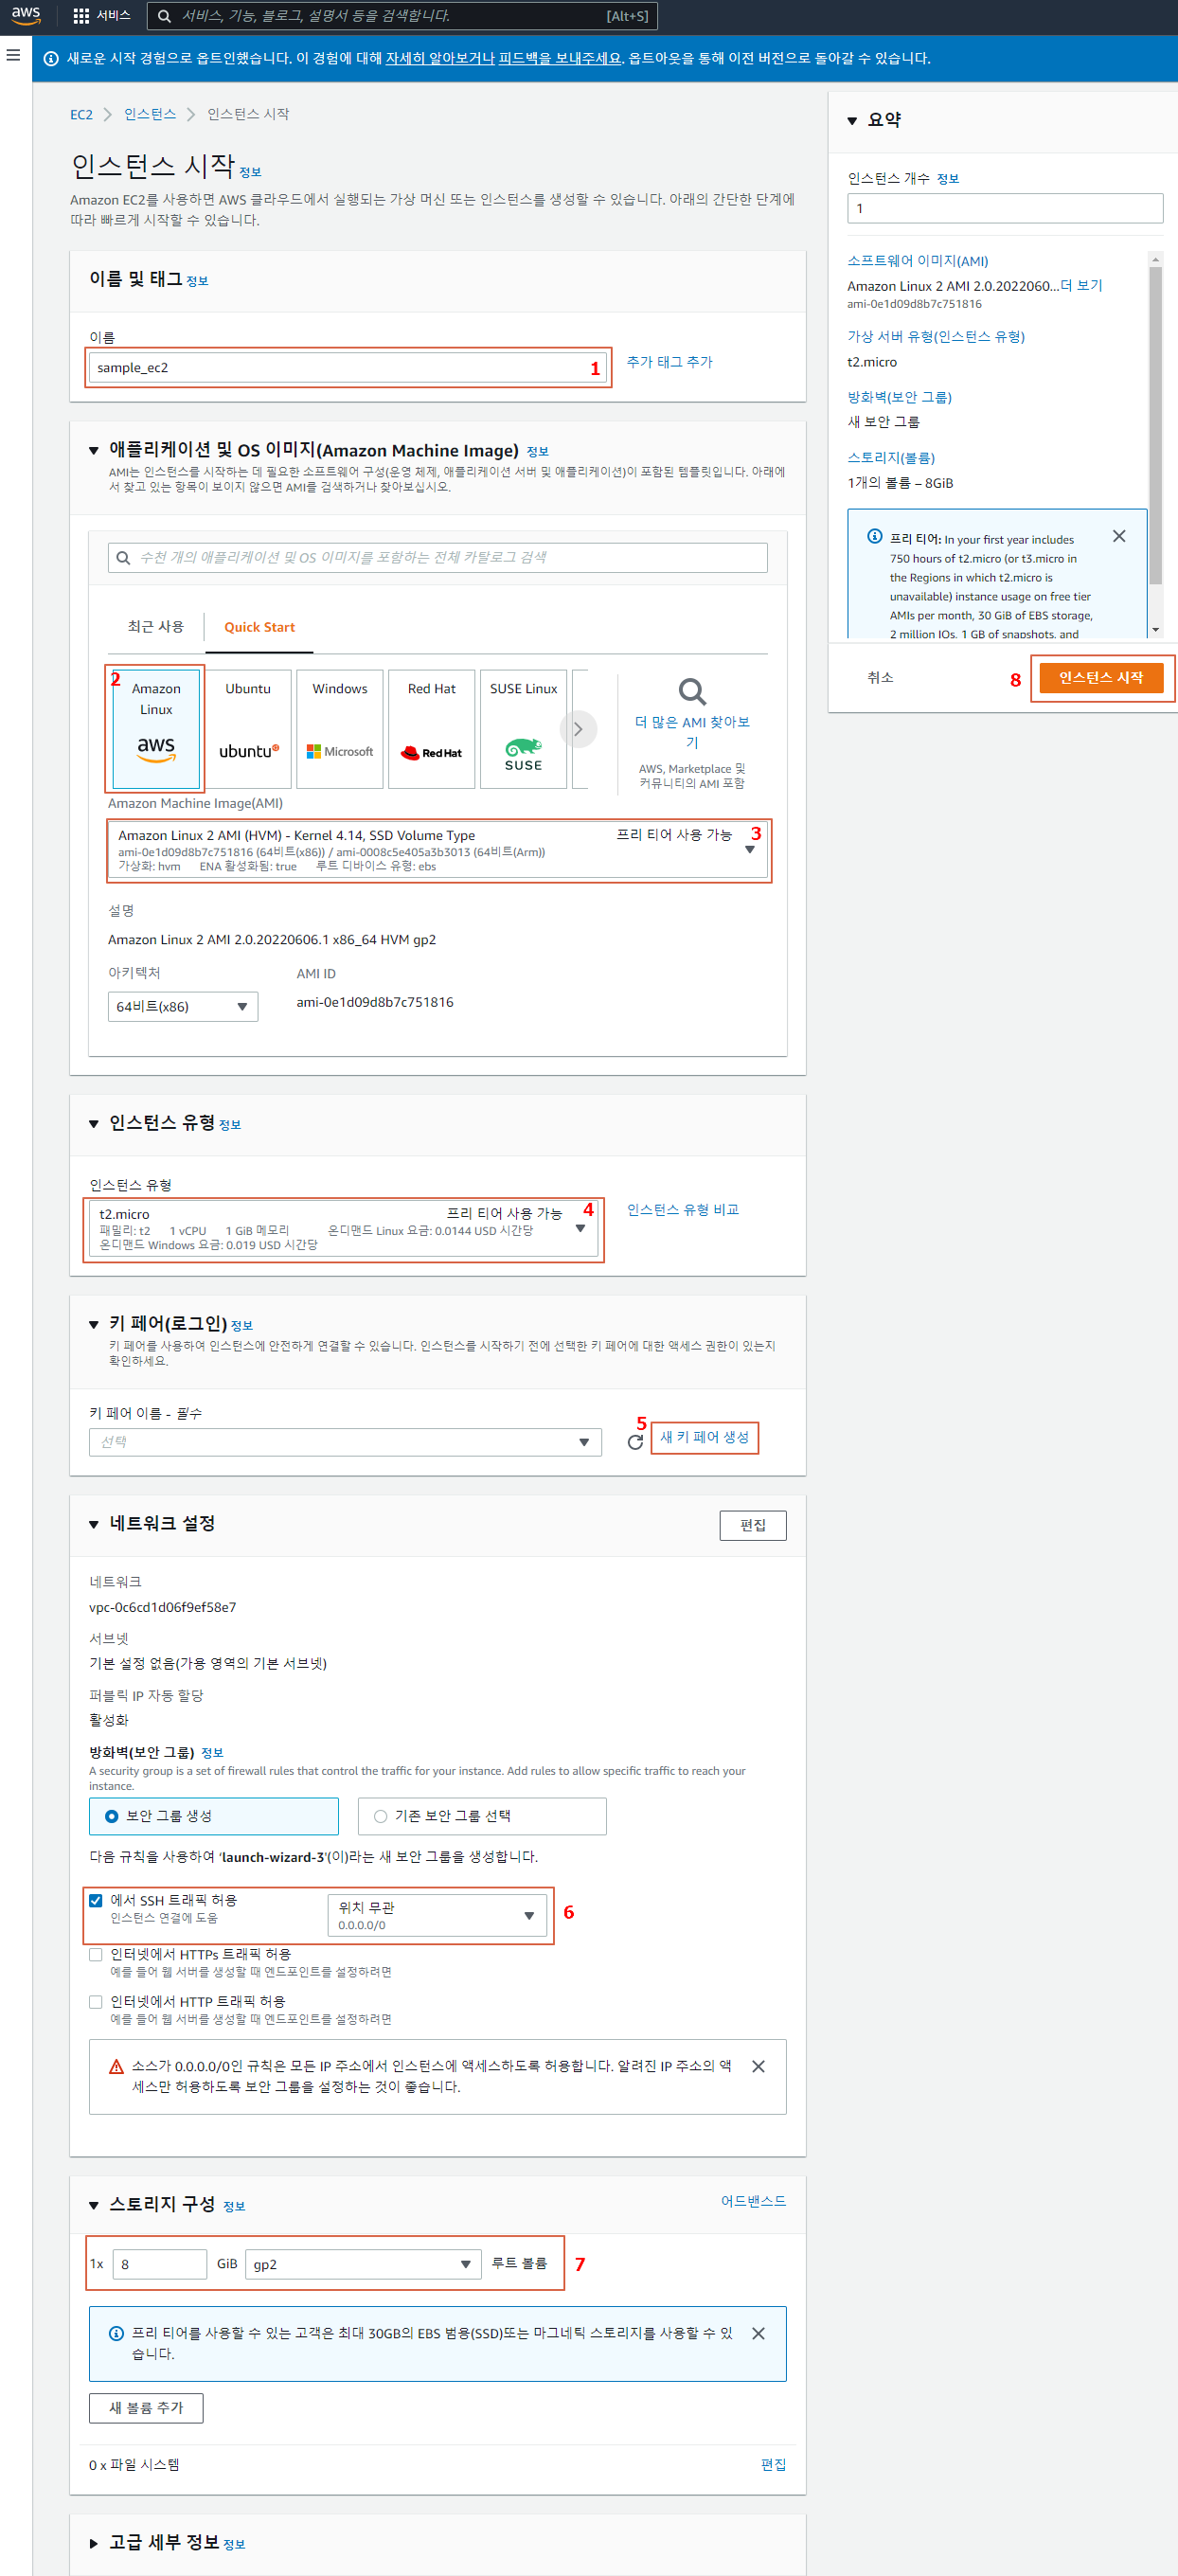Open the 피드백을 보내주세요 banner link

[560, 58]
